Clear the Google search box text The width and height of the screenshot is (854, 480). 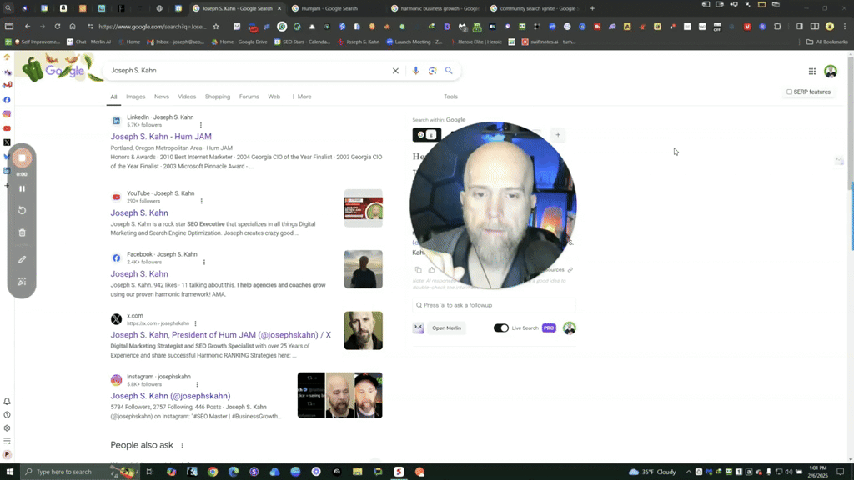(395, 71)
